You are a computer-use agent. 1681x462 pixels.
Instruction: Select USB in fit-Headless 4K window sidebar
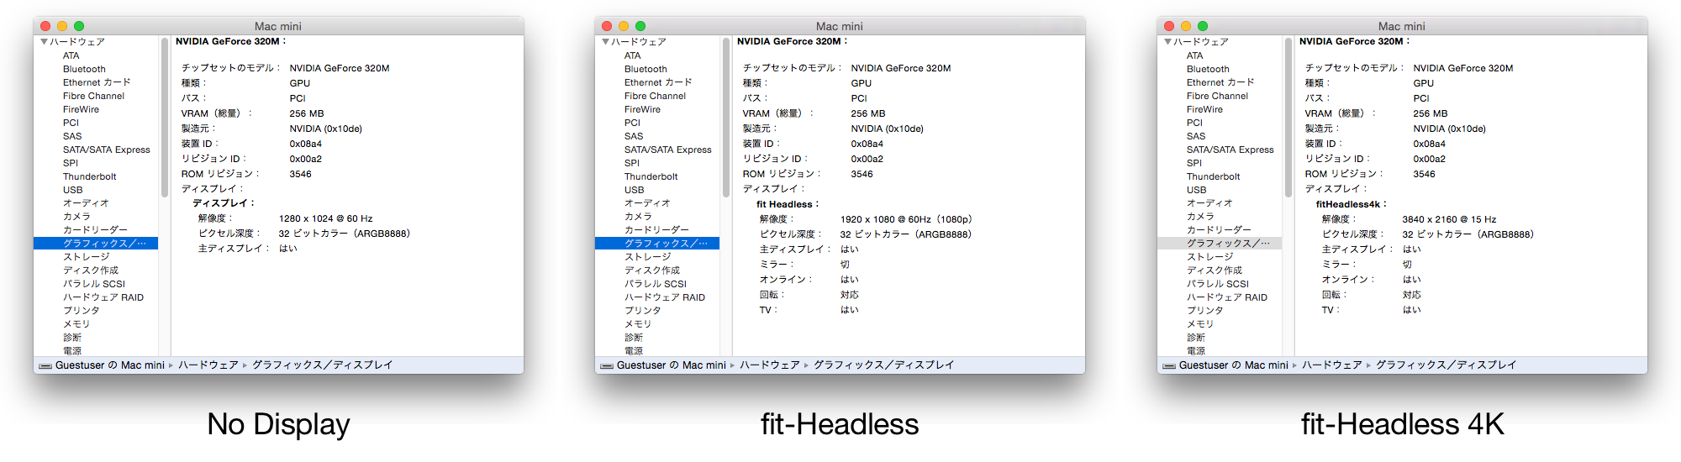click(x=1196, y=190)
